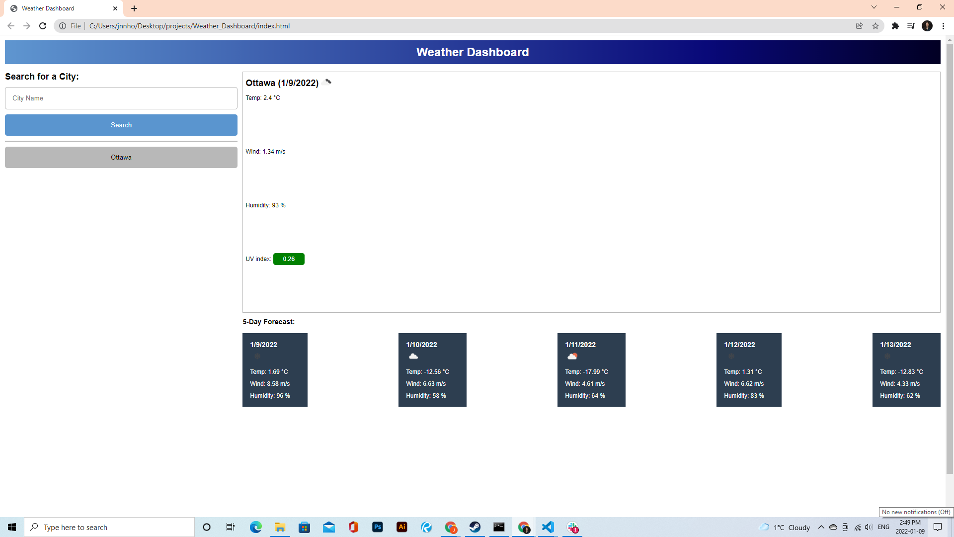The image size is (954, 537).
Task: Reload the page using the refresh icon
Action: tap(42, 26)
